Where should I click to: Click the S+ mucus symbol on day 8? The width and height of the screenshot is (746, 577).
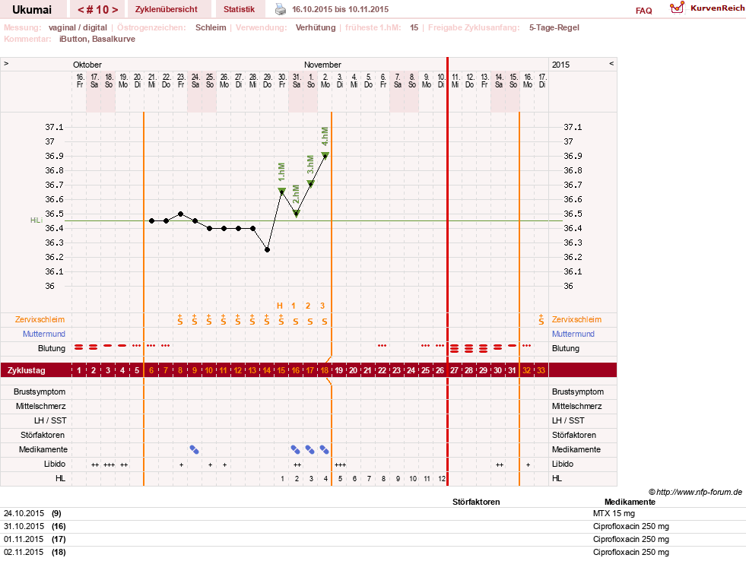pos(179,319)
